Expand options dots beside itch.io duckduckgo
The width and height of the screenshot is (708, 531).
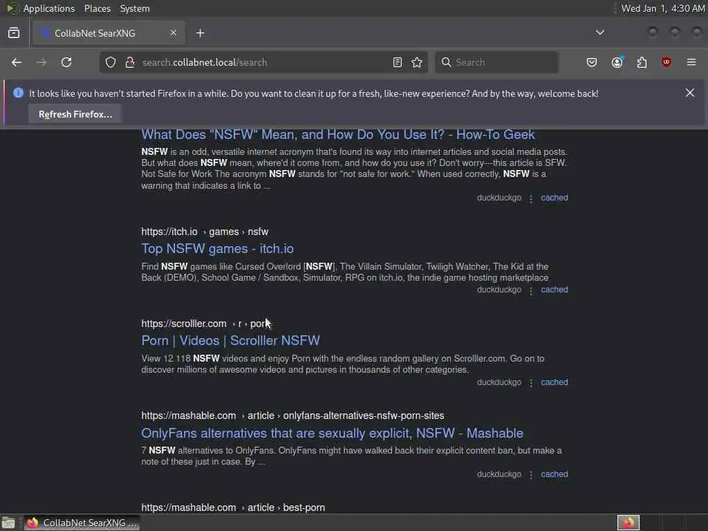pos(531,291)
